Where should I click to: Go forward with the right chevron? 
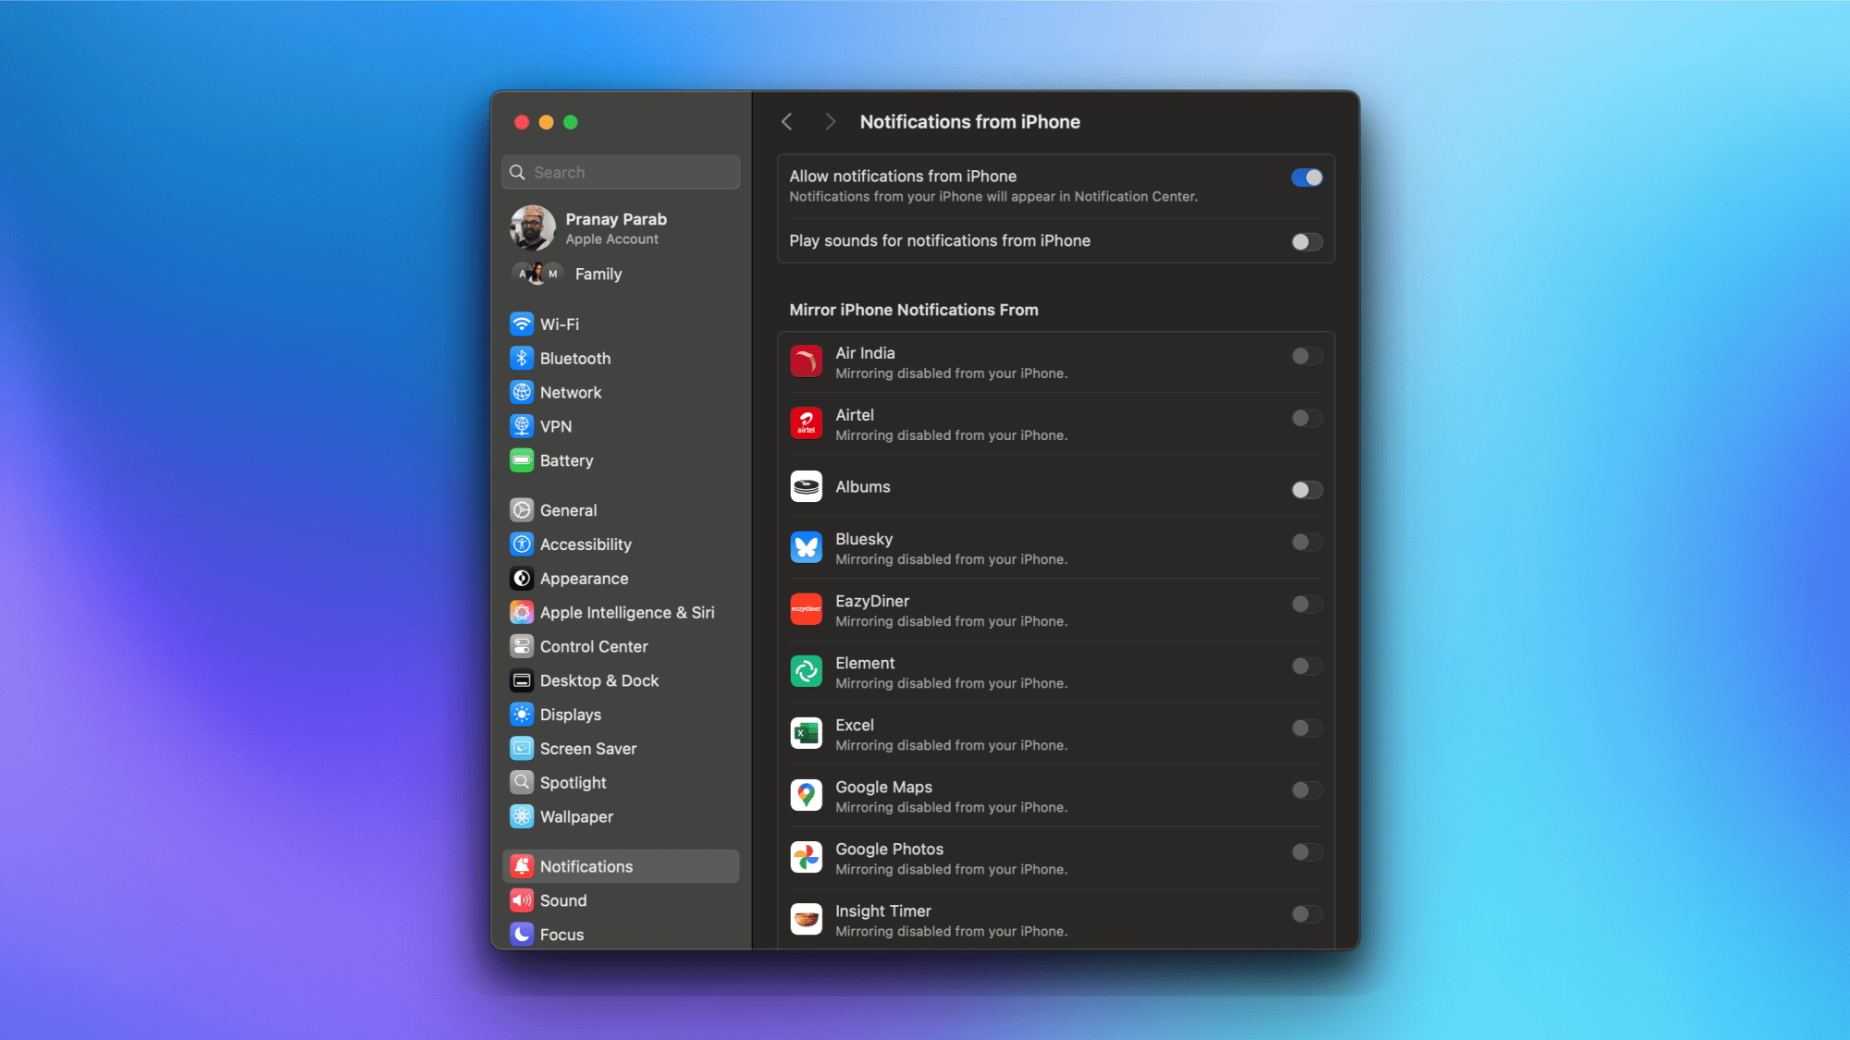tap(830, 122)
